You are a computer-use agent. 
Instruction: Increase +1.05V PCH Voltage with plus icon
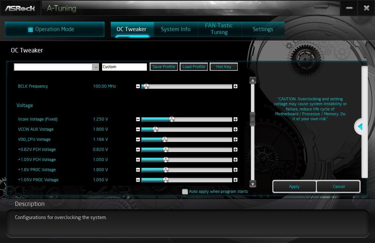[235, 160]
